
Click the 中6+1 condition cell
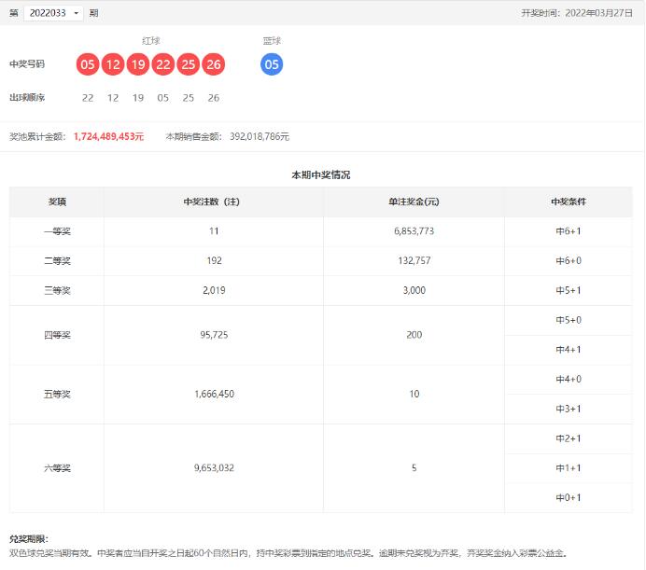pos(569,231)
